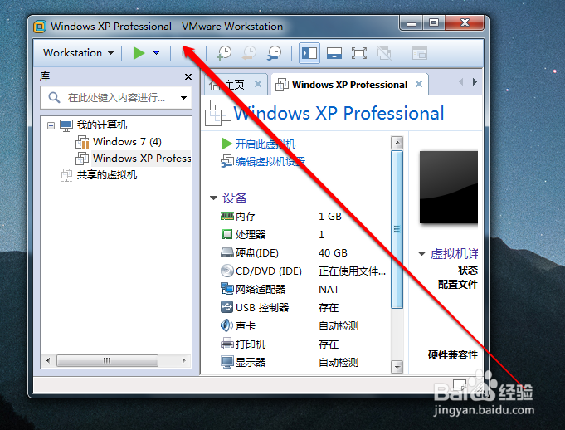Select the 显示器 display device row

(x=303, y=362)
